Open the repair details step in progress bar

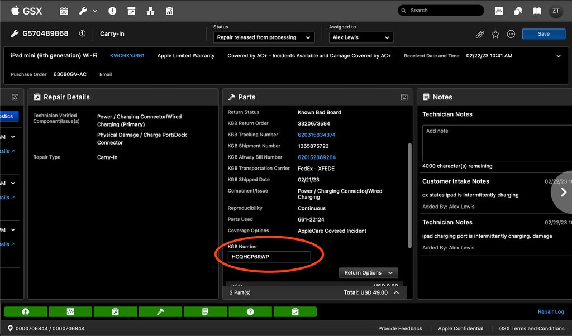(x=115, y=312)
